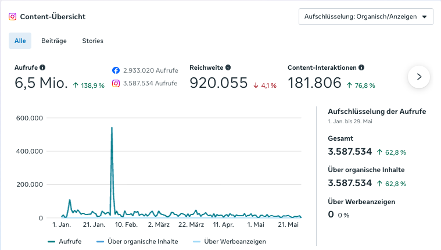
Task: Show info tooltip for Aufrufe
Action: click(42, 67)
